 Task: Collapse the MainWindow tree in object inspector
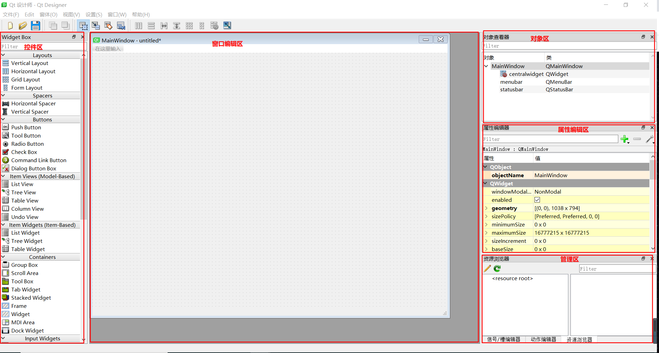tap(486, 66)
